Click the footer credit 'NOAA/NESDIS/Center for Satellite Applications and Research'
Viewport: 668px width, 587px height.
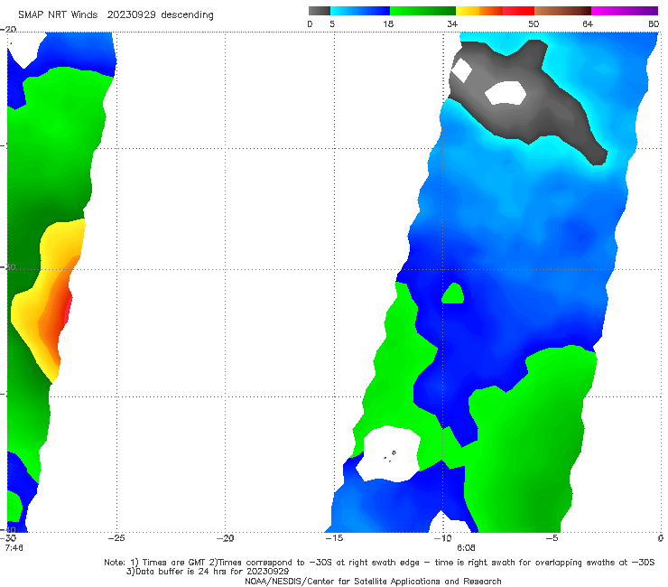[373, 581]
